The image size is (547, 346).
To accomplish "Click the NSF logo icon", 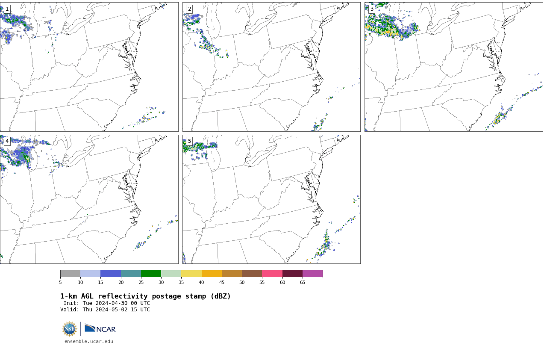I will (x=70, y=329).
